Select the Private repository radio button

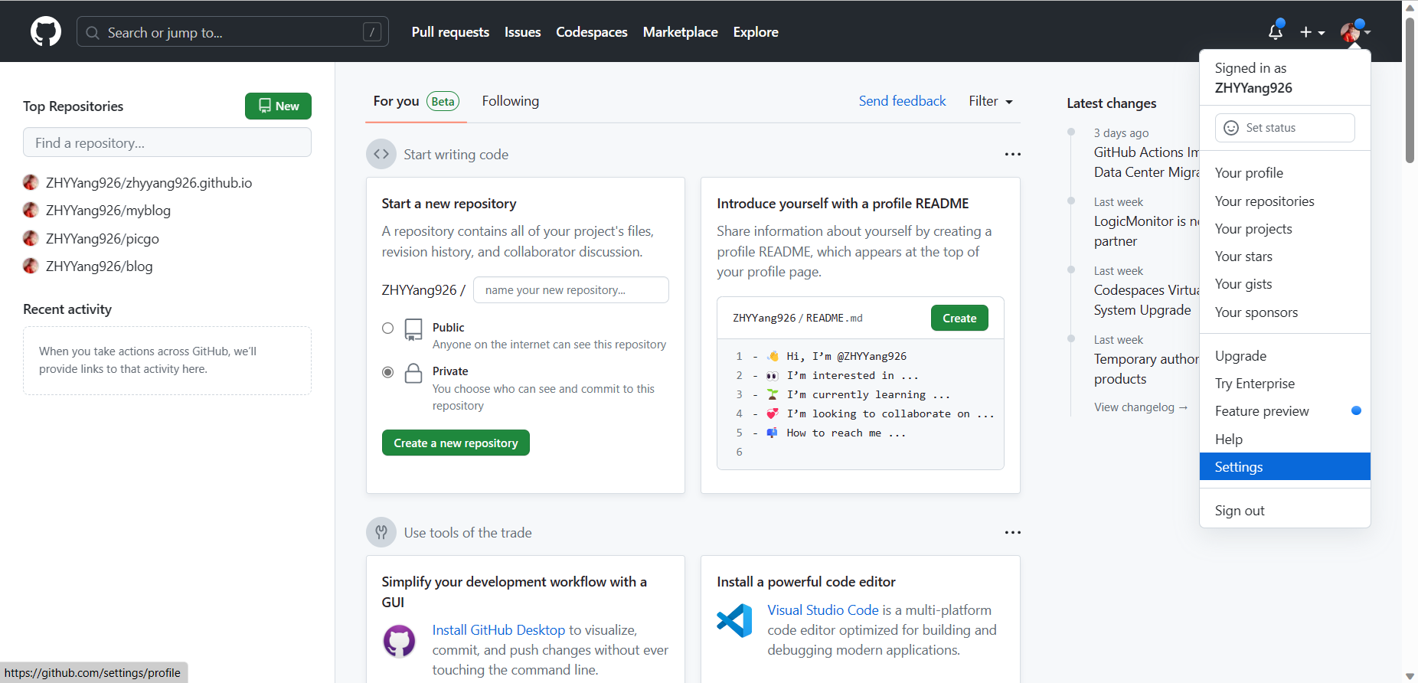[x=388, y=372]
